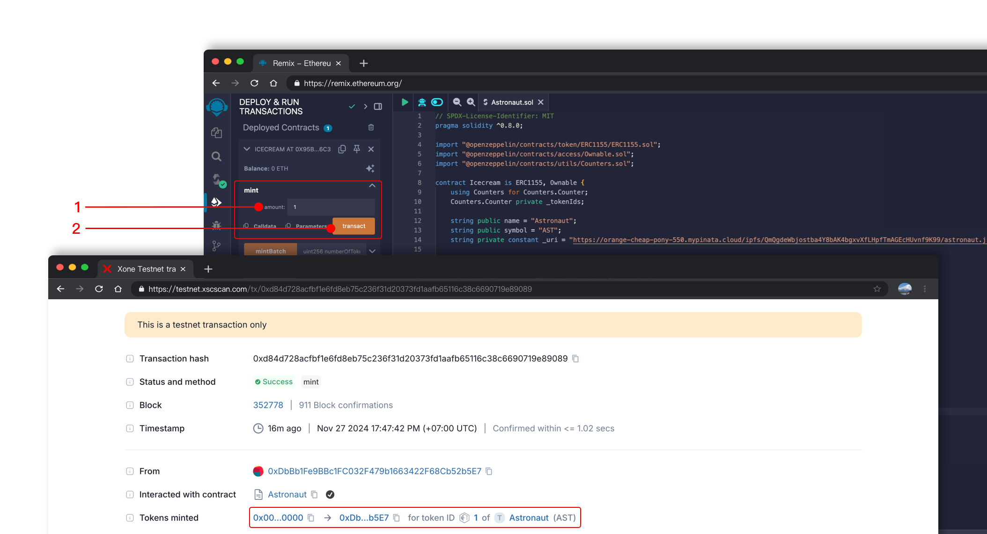Collapse the ICECREAM contract details
This screenshot has width=987, height=534.
(x=247, y=149)
